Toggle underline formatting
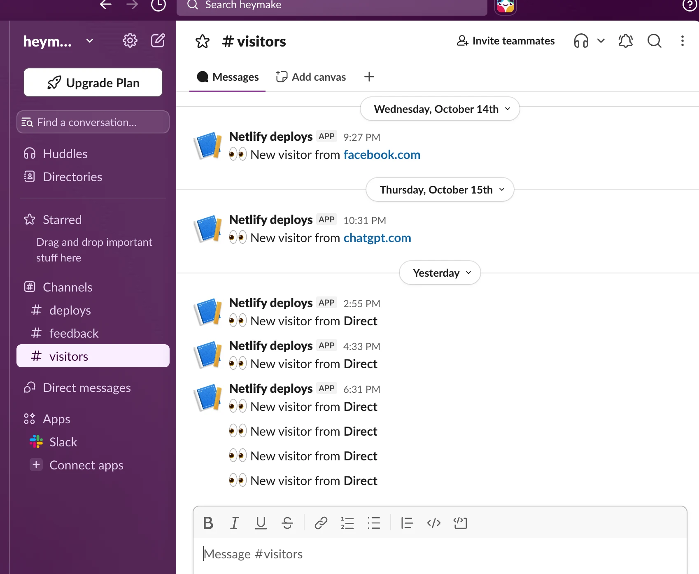This screenshot has height=574, width=699. pos(261,523)
